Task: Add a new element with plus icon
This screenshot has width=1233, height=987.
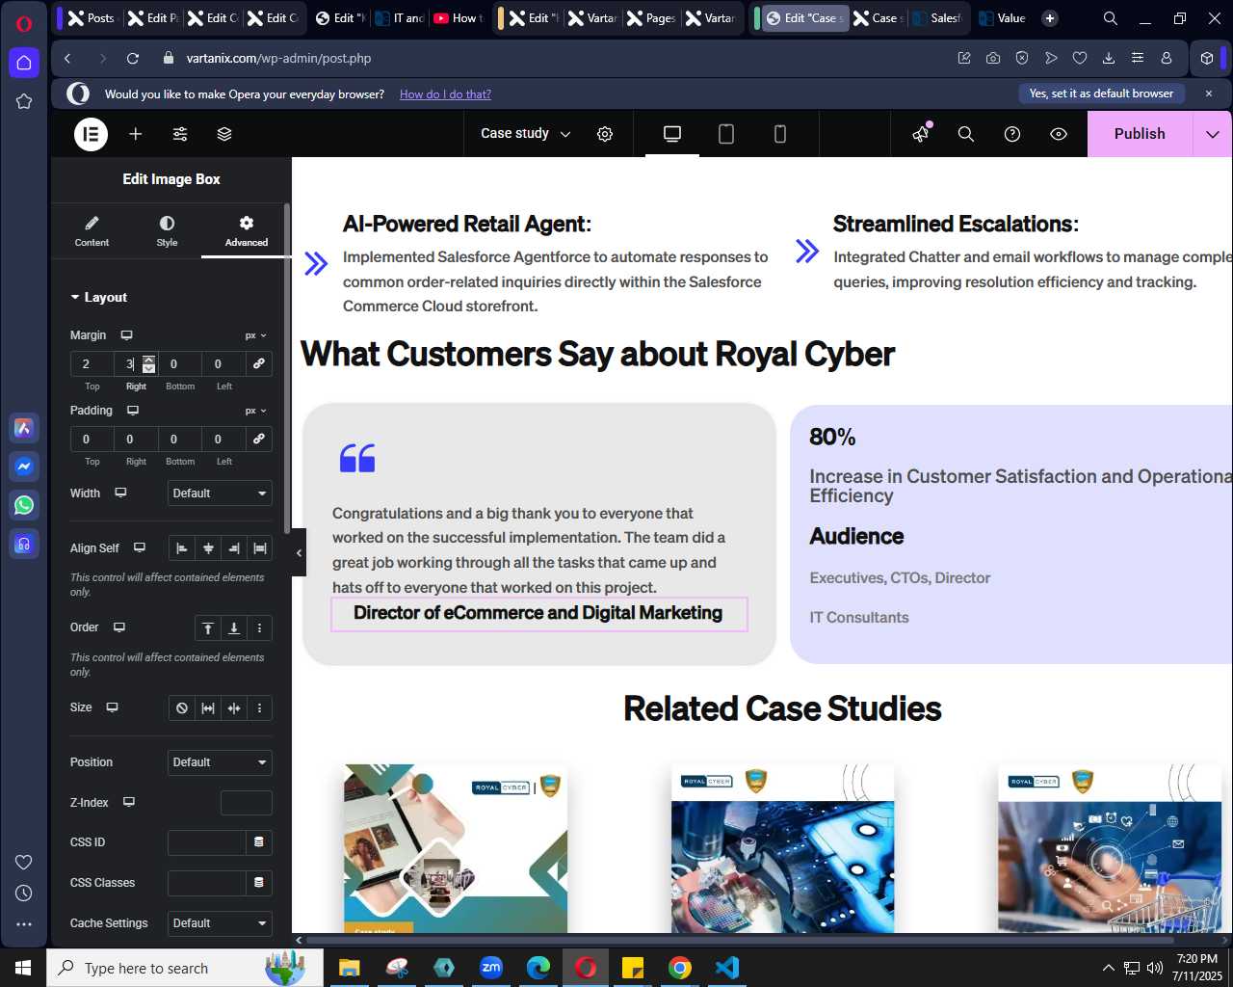Action: click(x=136, y=134)
